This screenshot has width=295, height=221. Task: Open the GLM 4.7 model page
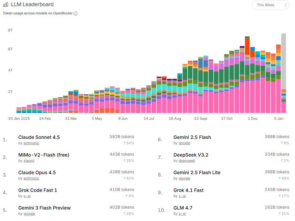pyautogui.click(x=183, y=208)
